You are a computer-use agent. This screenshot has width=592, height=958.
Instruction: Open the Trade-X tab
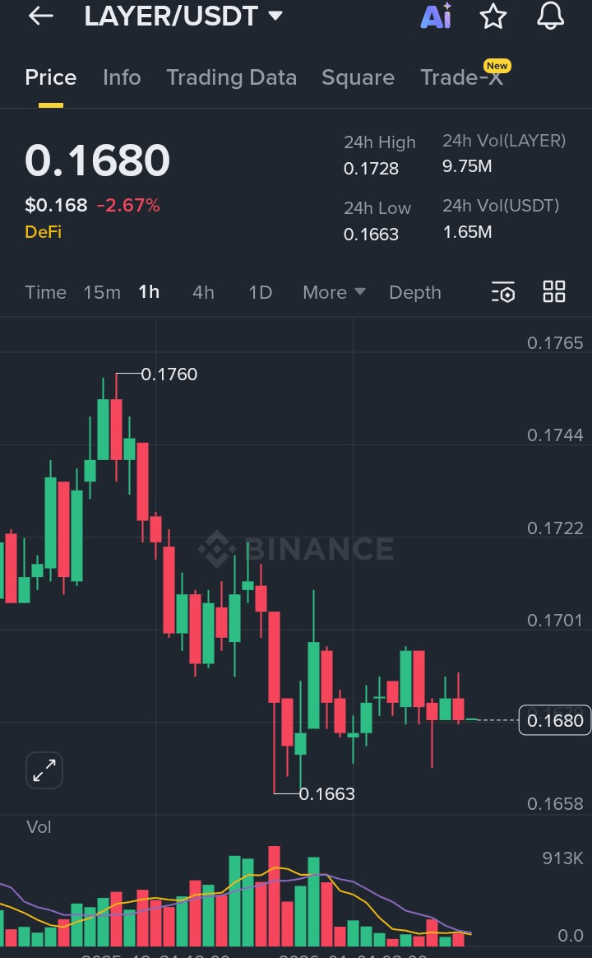(462, 77)
